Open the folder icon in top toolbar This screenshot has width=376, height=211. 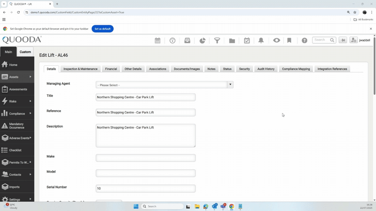point(232,41)
